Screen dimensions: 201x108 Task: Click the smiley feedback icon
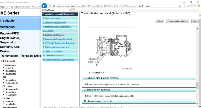[199, 6]
